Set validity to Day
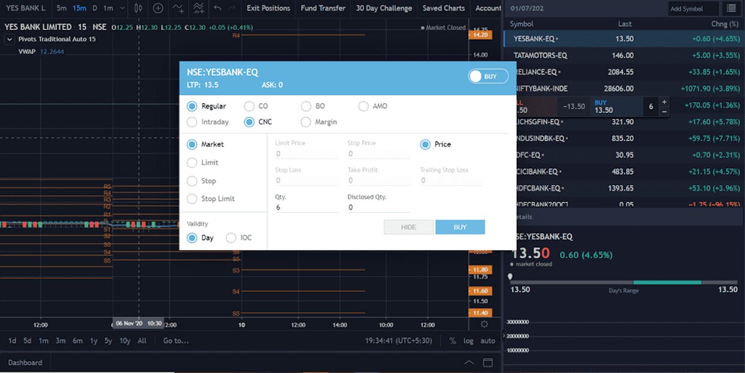 click(192, 238)
